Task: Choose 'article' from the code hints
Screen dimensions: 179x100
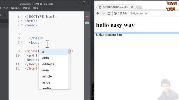Action: 53,76
